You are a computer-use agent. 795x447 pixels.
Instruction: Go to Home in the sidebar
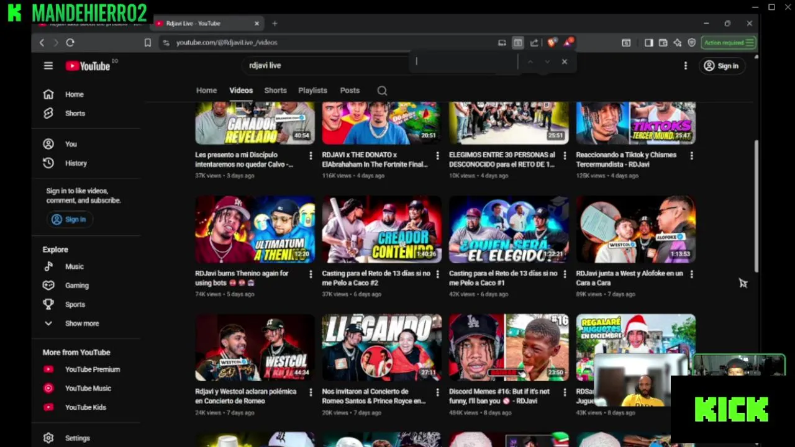pyautogui.click(x=74, y=94)
